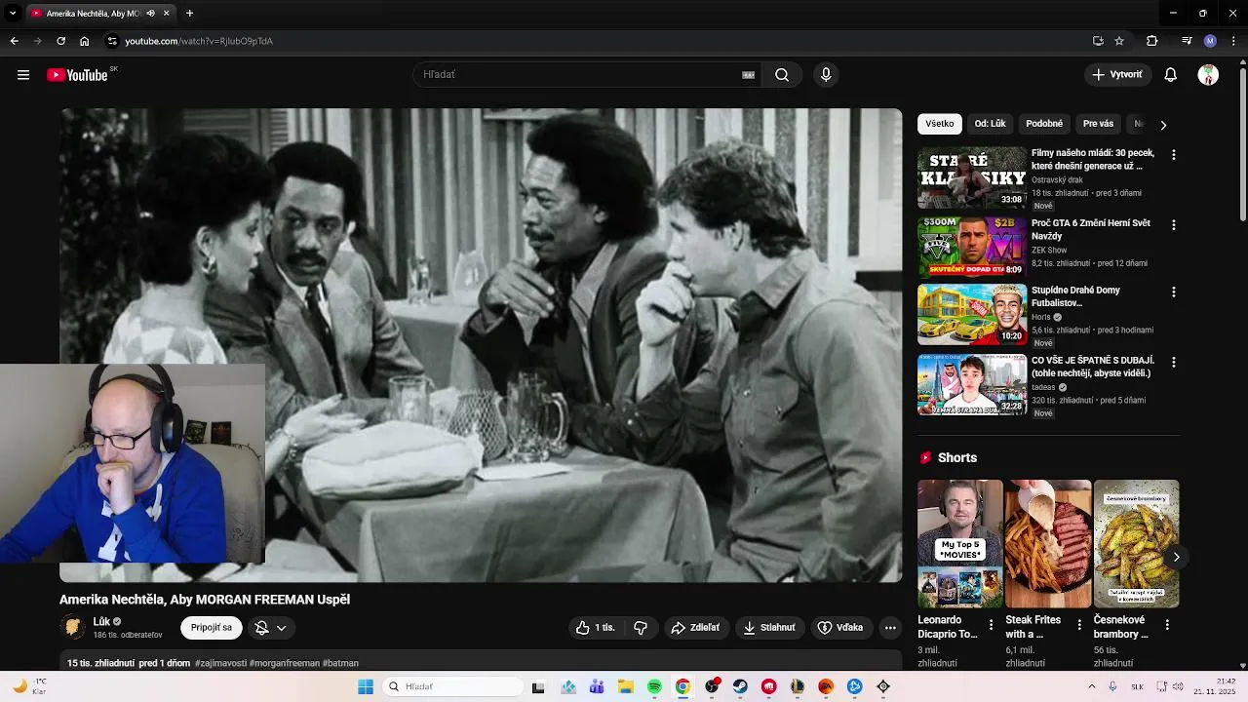
Task: Open Chrome home page button
Action: [85, 41]
